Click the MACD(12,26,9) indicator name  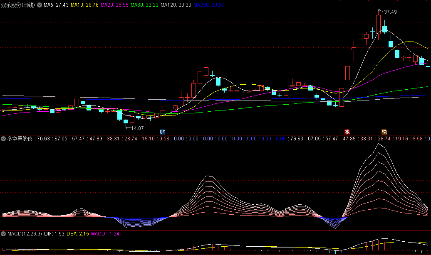coord(24,234)
